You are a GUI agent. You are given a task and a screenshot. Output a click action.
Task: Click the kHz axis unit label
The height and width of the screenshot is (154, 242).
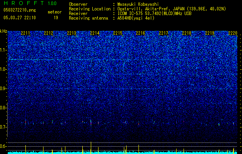tap(3, 31)
